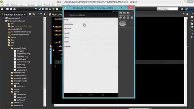The image size is (194, 109).
Task: Open the Android SDK Manager toolbar icon
Action: [x=50, y=9]
